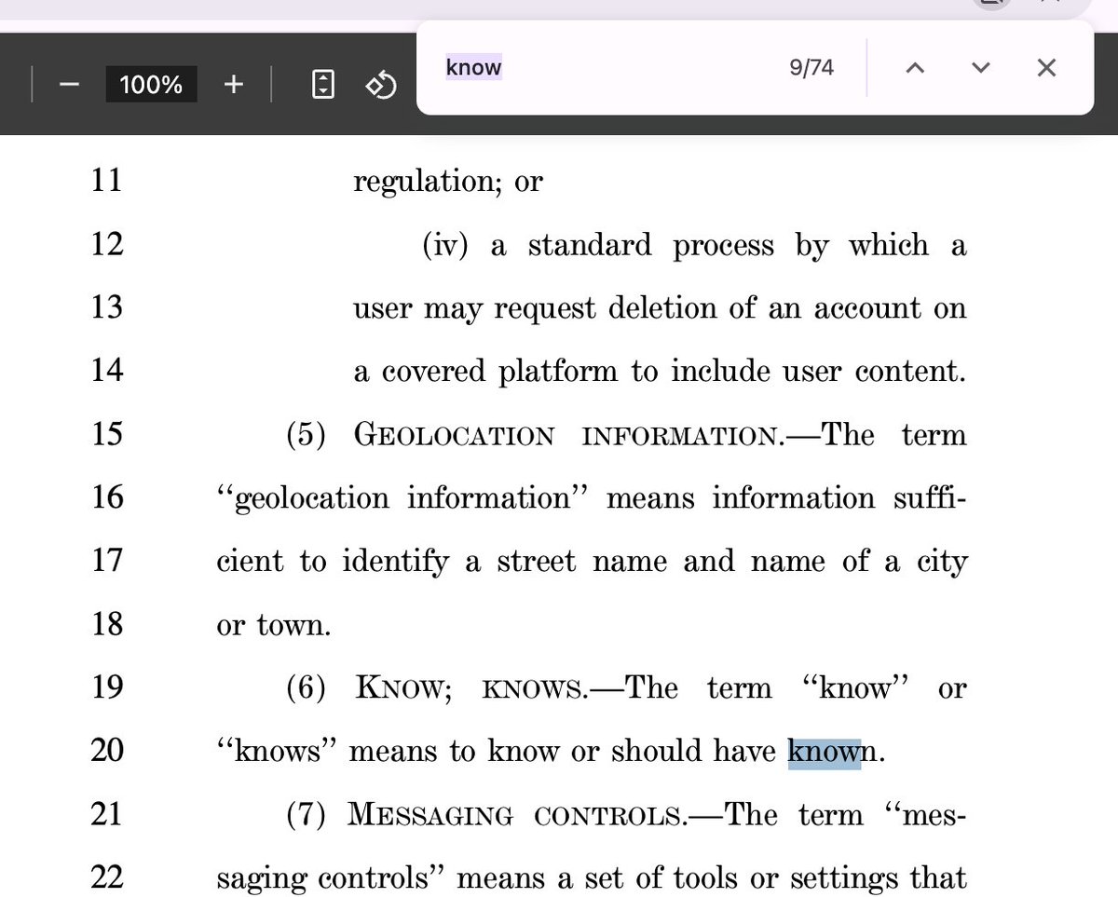1118x897 pixels.
Task: Click line number 20
Action: tap(107, 751)
